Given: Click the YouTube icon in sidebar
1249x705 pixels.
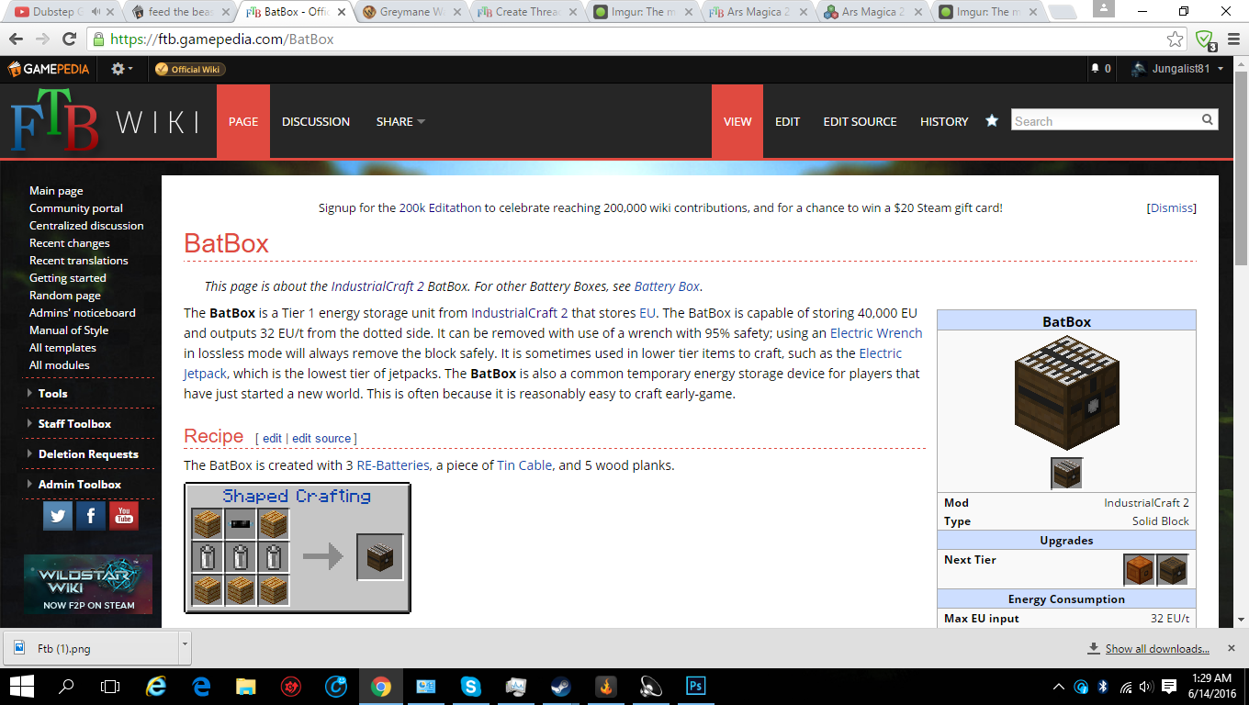Looking at the screenshot, I should coord(124,516).
